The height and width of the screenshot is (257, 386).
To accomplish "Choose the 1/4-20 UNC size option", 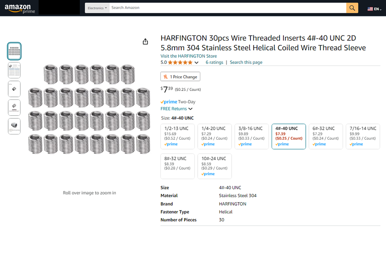I will coord(214,136).
